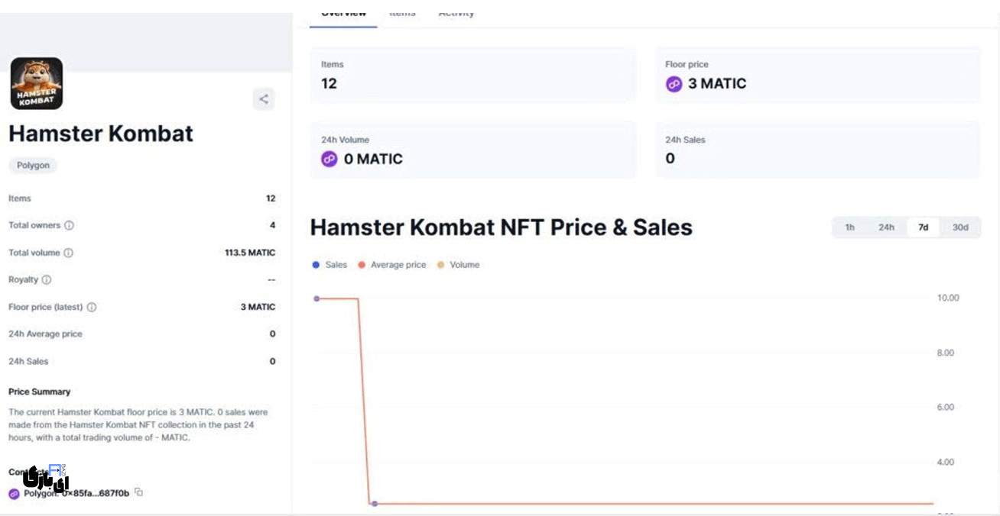Select the 7d chart timeframe
This screenshot has width=1000, height=516.
923,227
